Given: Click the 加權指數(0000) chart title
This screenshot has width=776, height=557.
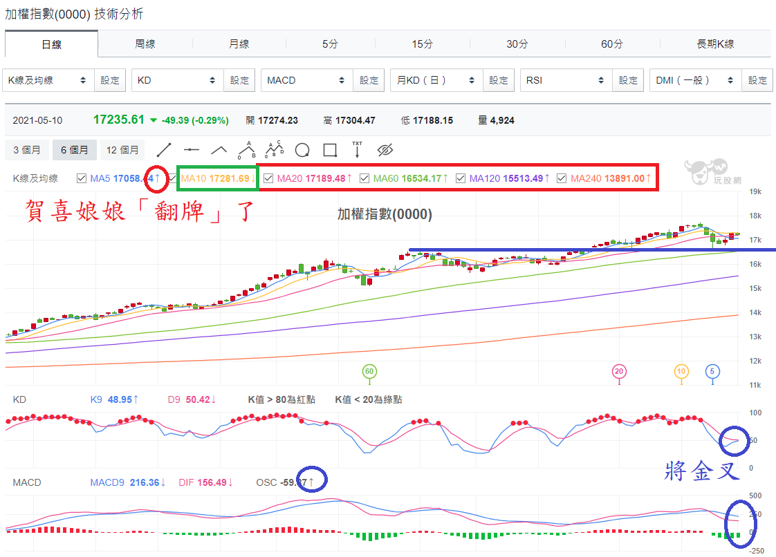Looking at the screenshot, I should tap(385, 214).
